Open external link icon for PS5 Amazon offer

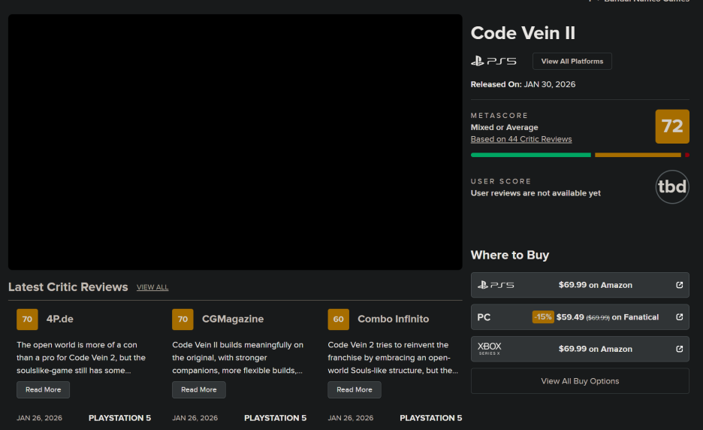click(679, 285)
